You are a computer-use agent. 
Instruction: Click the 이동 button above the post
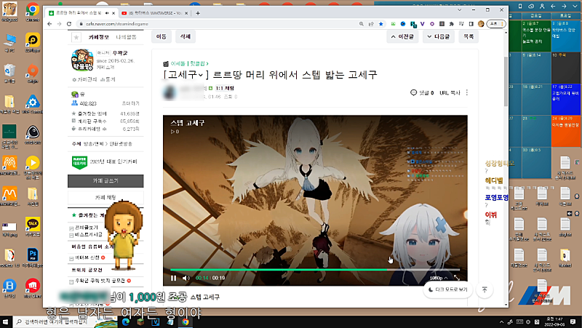click(161, 37)
